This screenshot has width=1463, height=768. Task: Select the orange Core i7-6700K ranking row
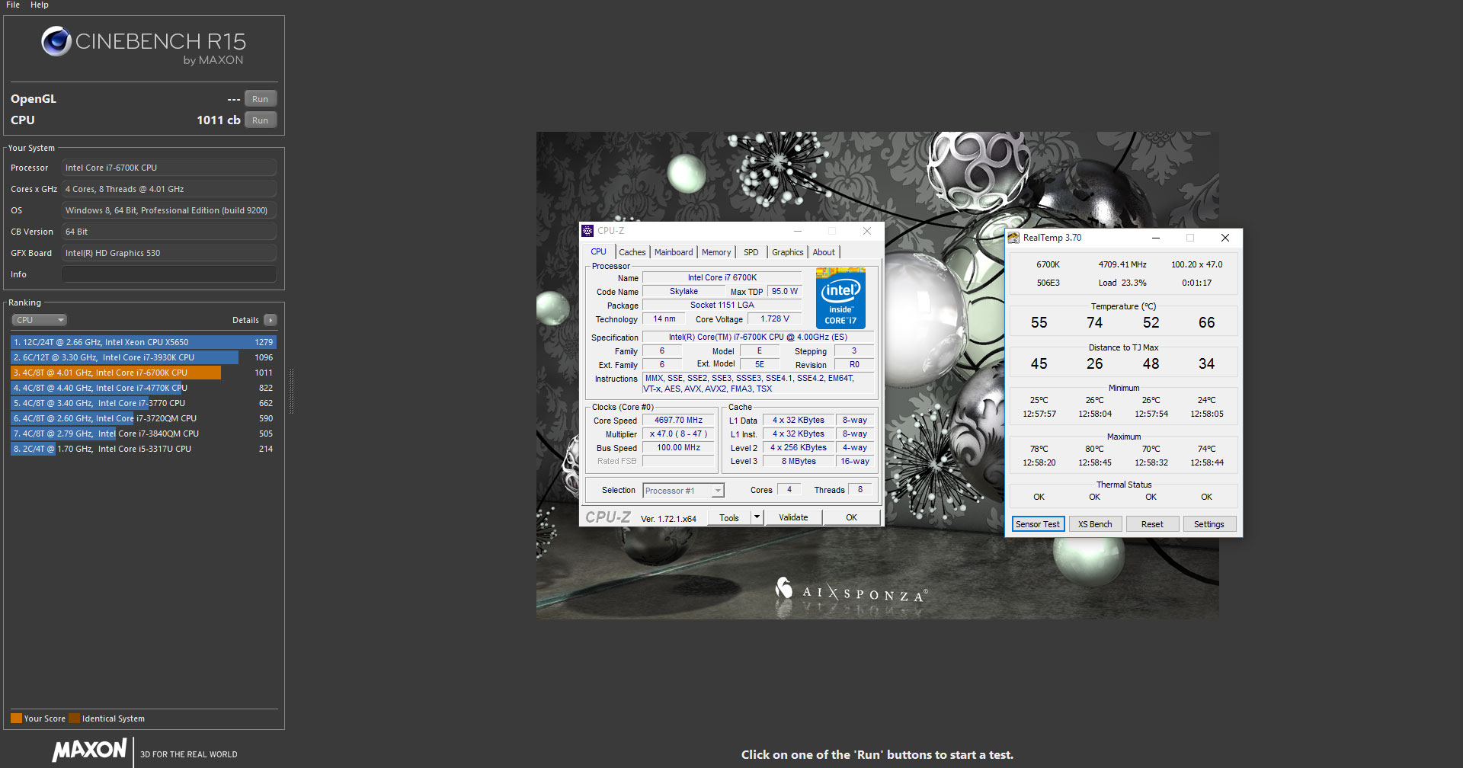click(x=143, y=373)
